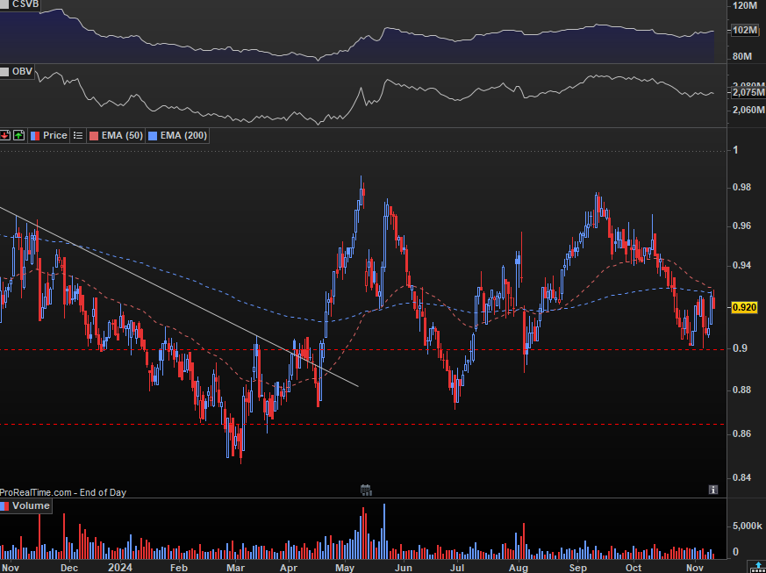The width and height of the screenshot is (766, 573).
Task: Open the indicator list icon next to Price
Action: point(79,135)
